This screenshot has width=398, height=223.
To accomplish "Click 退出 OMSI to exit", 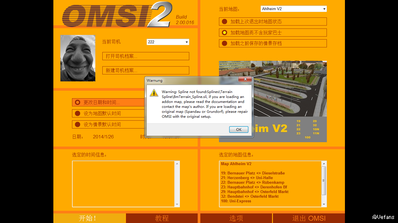I will pos(308,218).
